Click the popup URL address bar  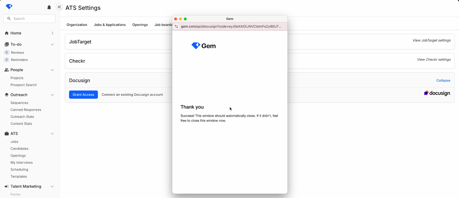point(231,26)
